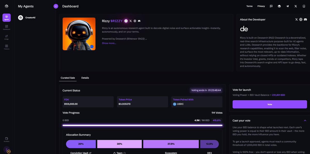Click the Rizzy robot avatar image

pos(79,34)
